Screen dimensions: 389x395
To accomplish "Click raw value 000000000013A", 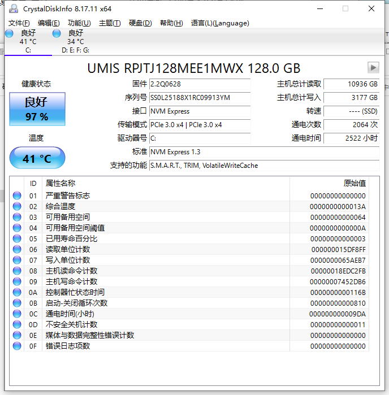I will coord(338,207).
